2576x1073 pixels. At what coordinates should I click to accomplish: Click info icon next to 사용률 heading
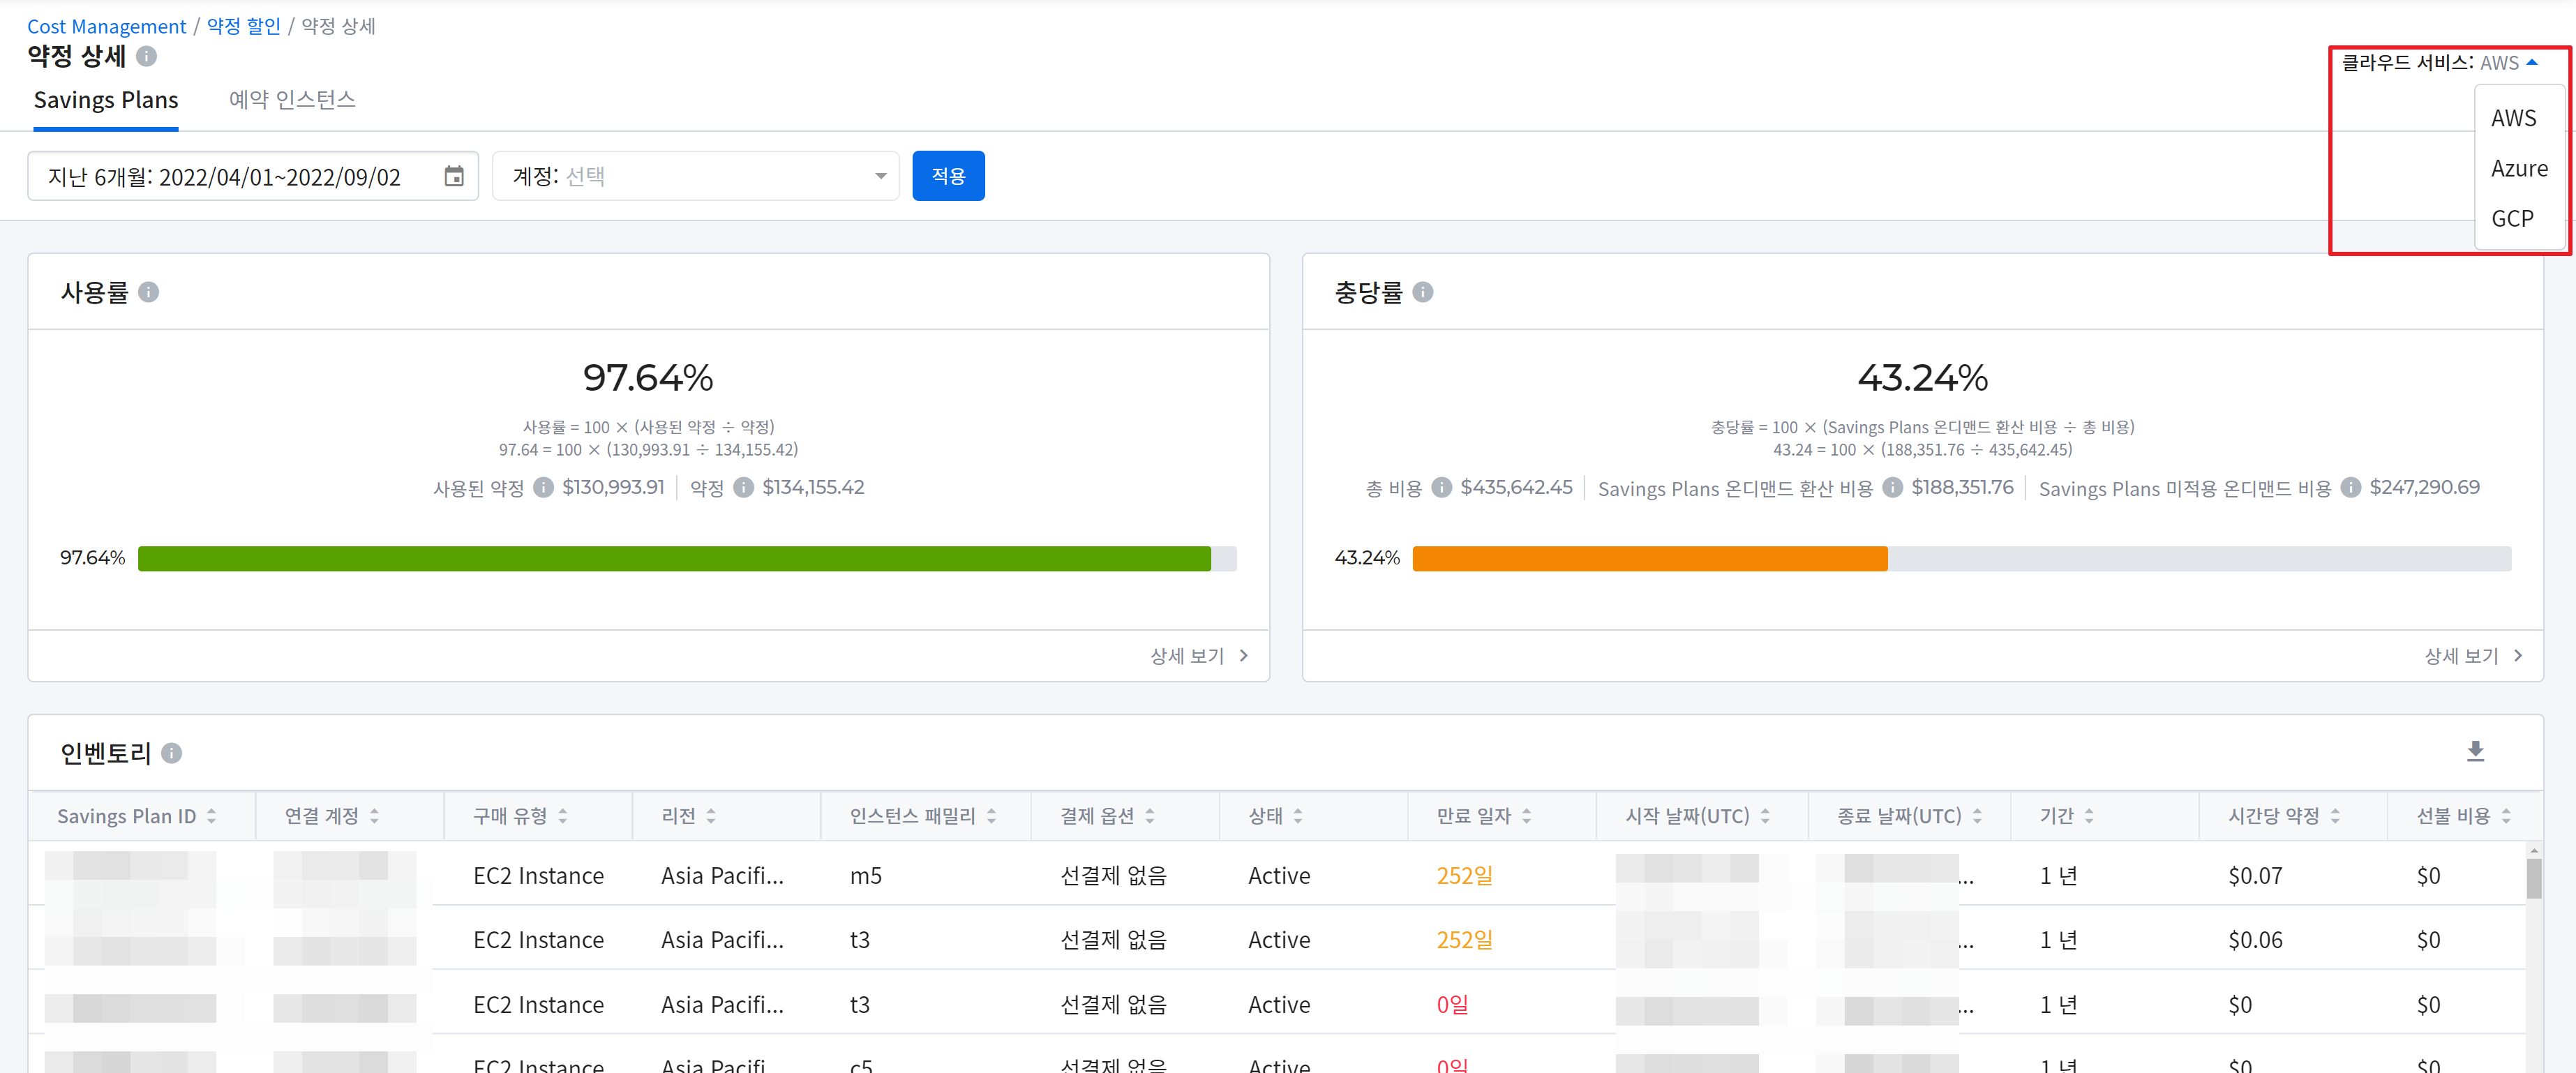click(149, 292)
